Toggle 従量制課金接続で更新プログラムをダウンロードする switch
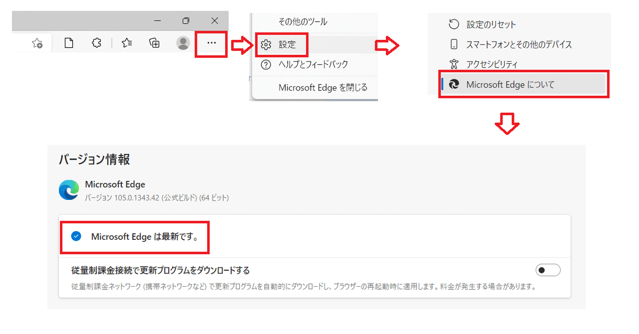This screenshot has height=334, width=639. point(548,270)
